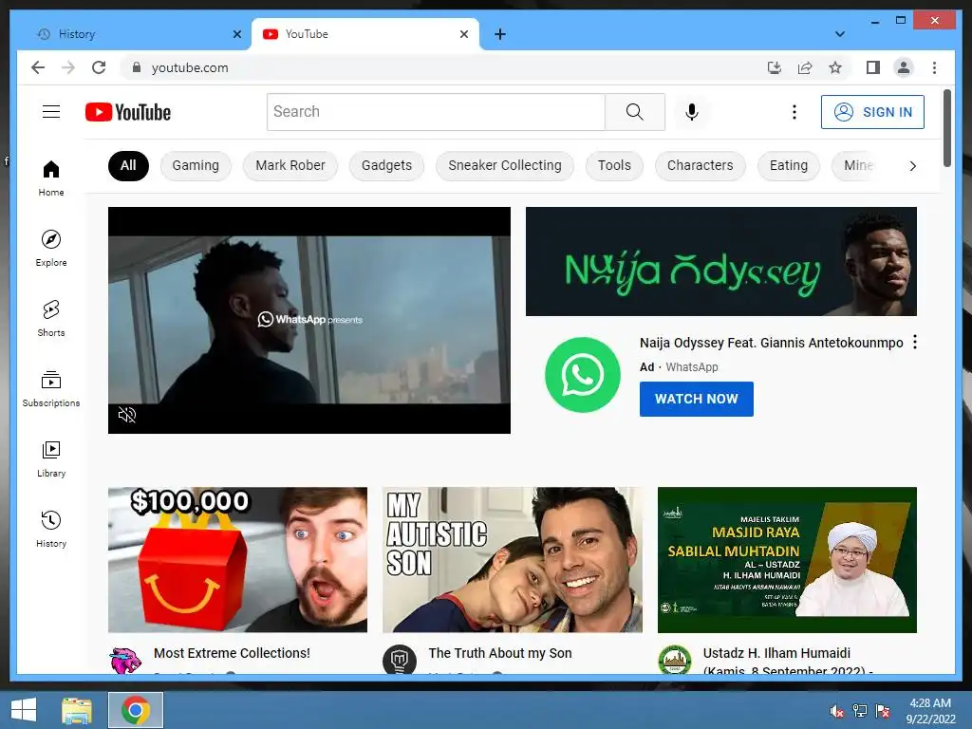Viewport: 972px width, 729px height.
Task: Open Naija Odyssey Feat. Giannis title link
Action: click(x=771, y=343)
